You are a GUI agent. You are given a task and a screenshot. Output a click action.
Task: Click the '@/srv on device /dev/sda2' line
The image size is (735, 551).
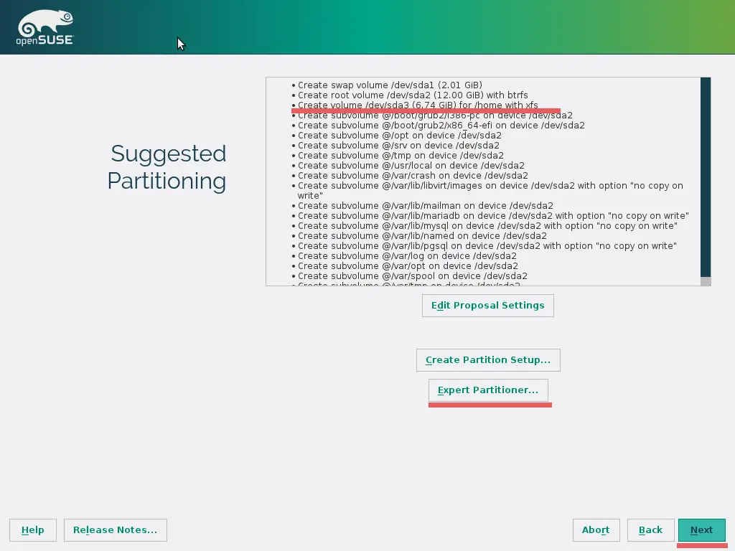[x=398, y=146]
